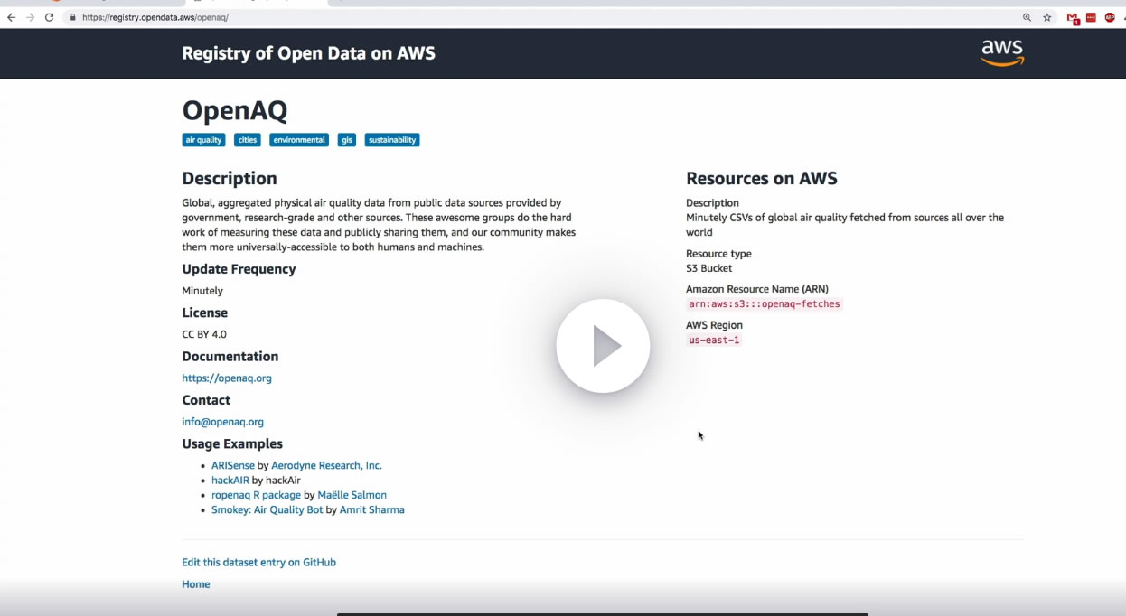Click the red password manager extension icon
This screenshot has height=616, width=1126.
(x=1092, y=17)
